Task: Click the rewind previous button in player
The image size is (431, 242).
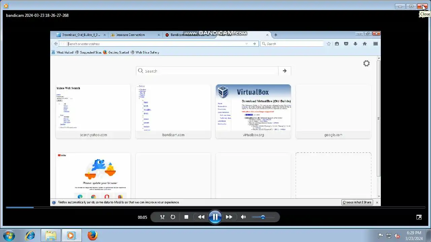Action: coord(201,217)
